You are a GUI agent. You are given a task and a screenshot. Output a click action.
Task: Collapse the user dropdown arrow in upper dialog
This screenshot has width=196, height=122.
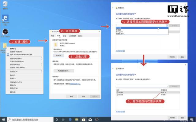point(167,25)
